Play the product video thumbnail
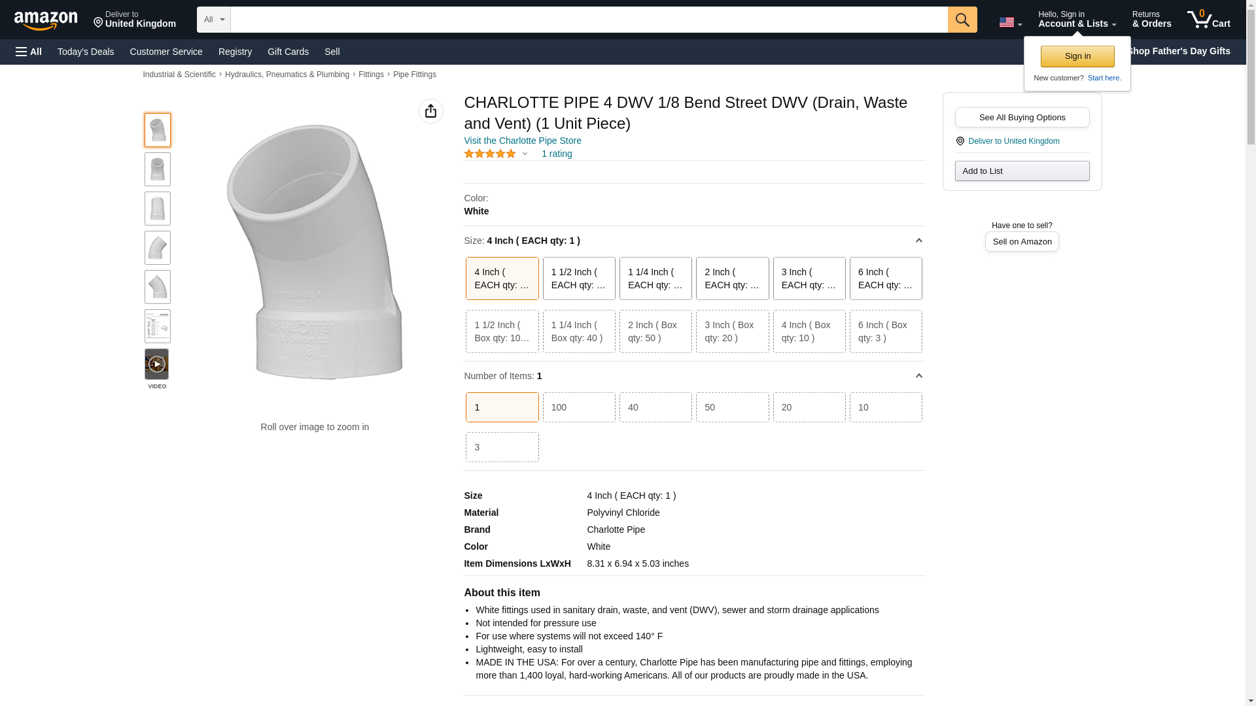 157,364
